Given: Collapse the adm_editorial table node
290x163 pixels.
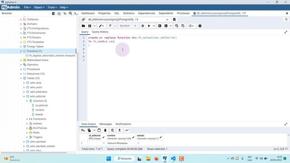Looking at the screenshot, I should tap(24, 96).
